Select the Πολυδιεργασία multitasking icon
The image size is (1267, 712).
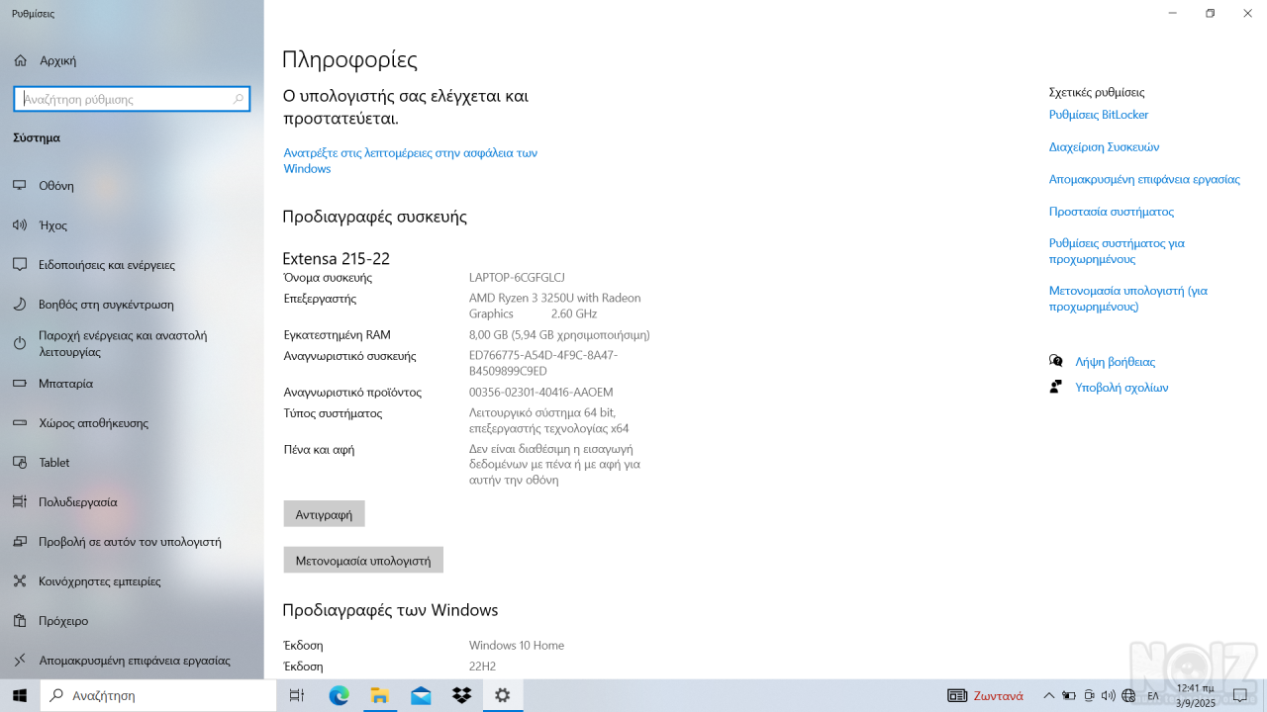click(20, 501)
